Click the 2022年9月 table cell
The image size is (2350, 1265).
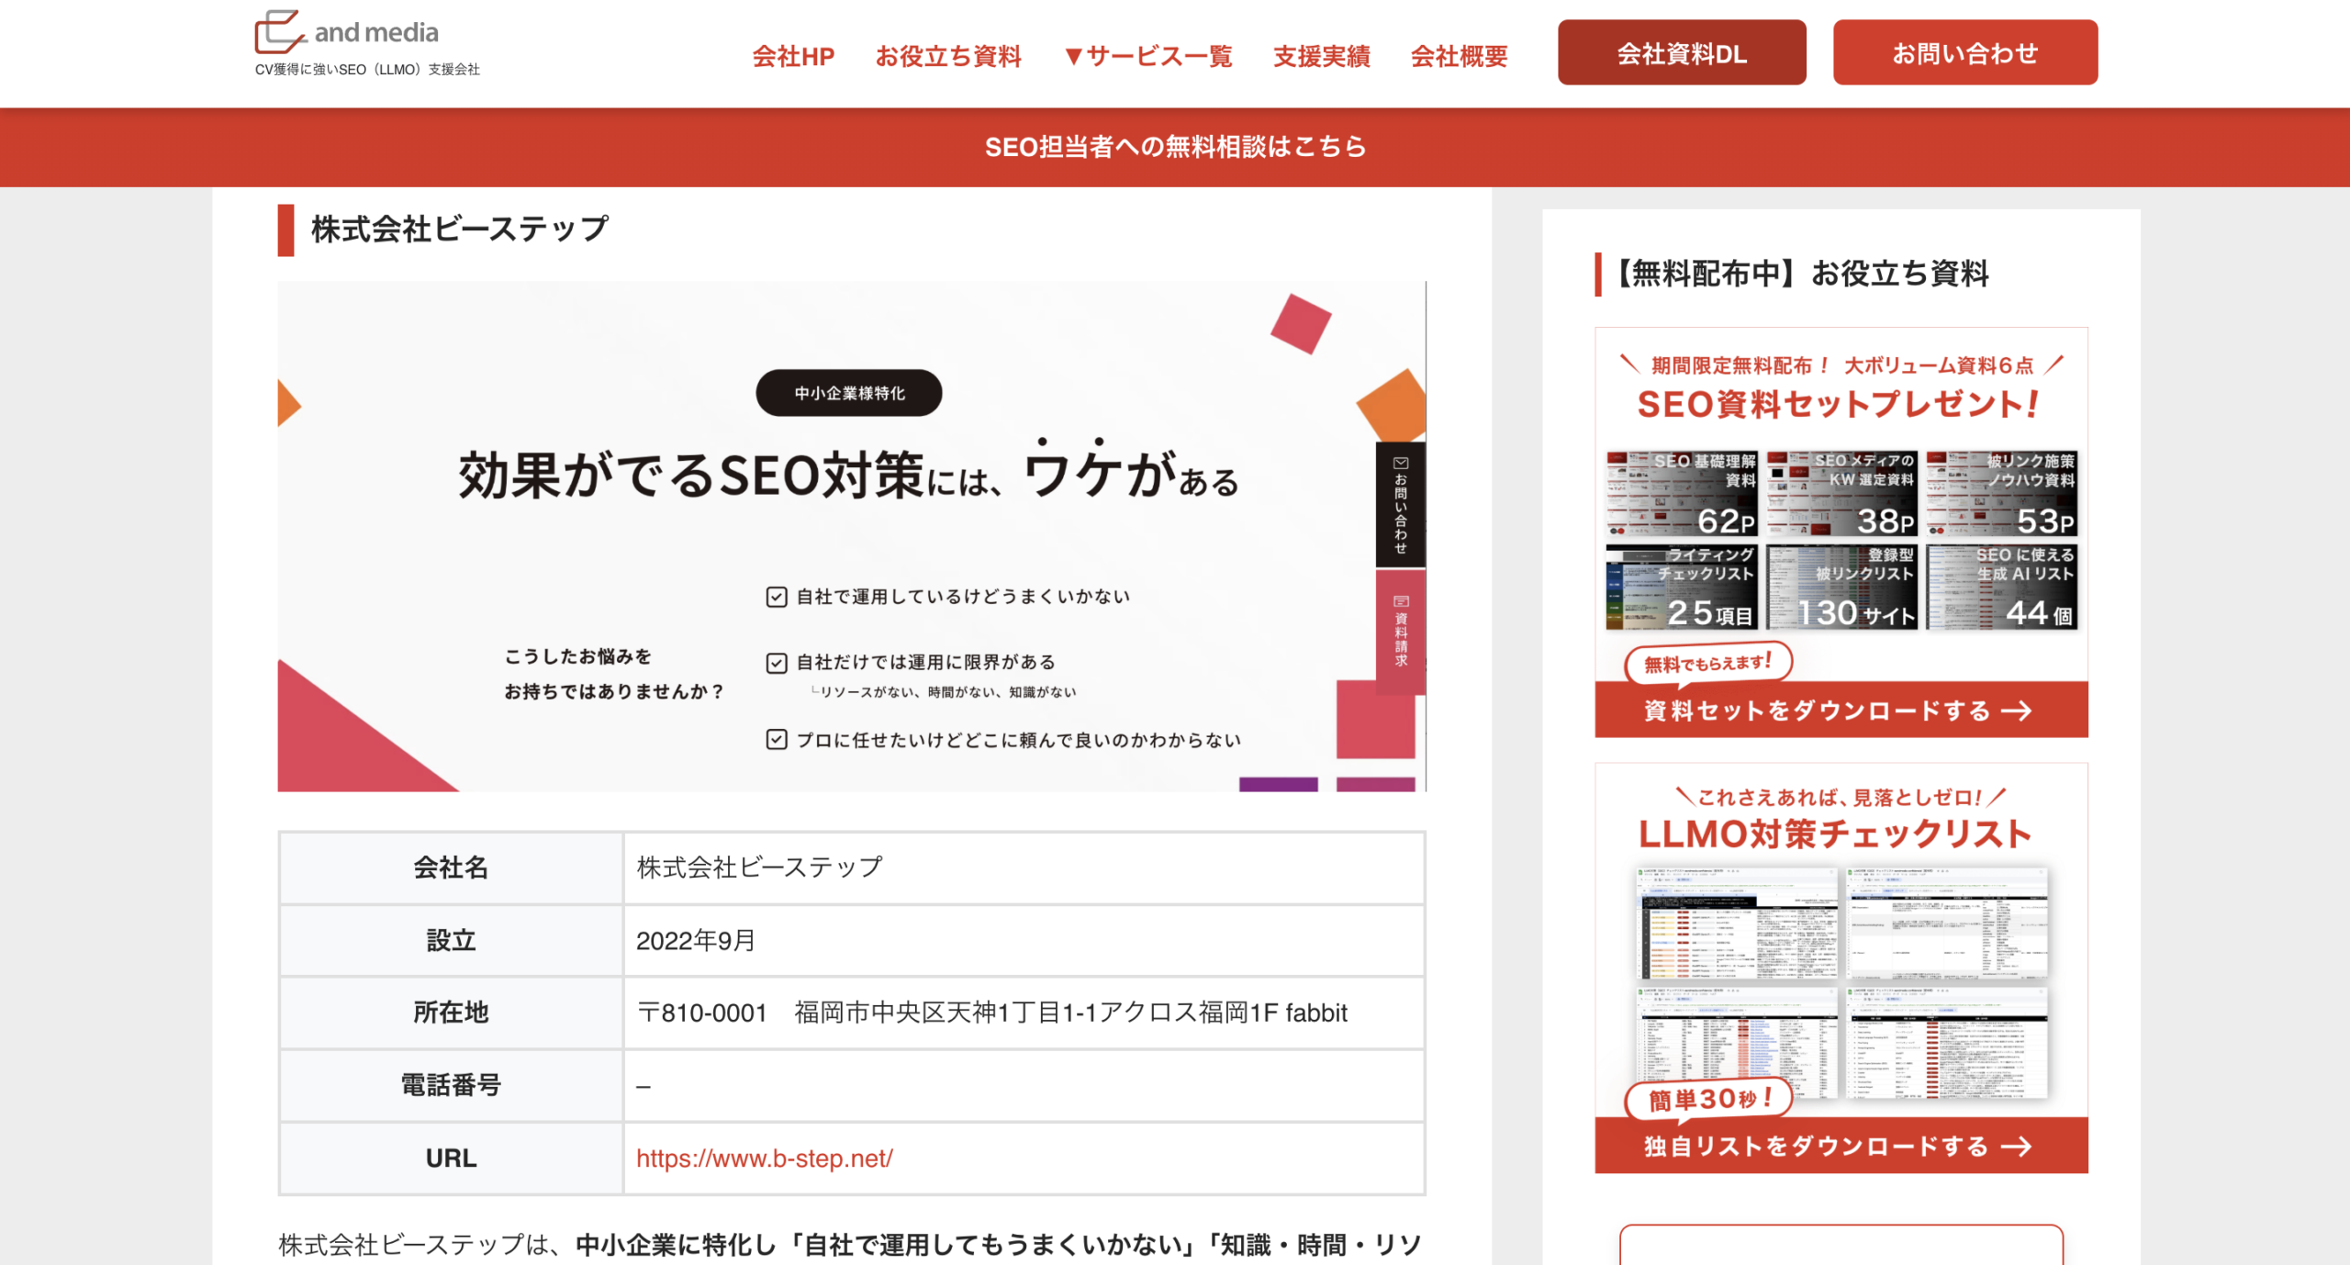(x=1024, y=940)
